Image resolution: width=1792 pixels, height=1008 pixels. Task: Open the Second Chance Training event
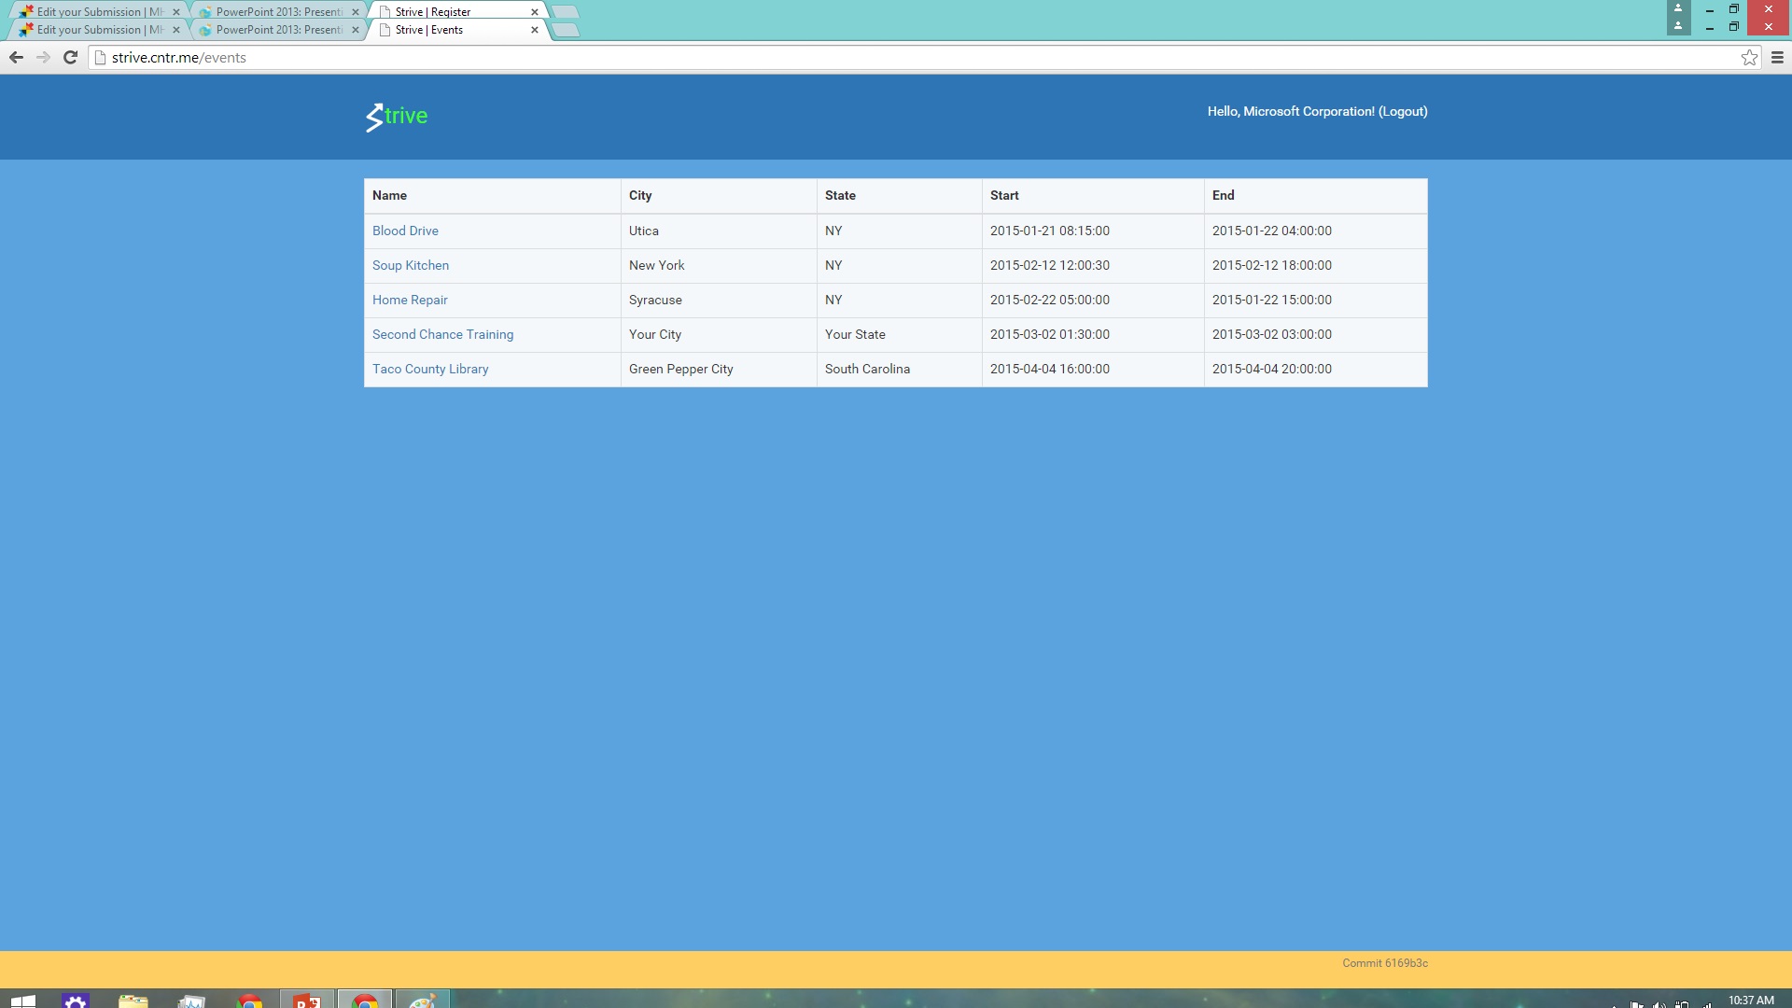pos(442,334)
